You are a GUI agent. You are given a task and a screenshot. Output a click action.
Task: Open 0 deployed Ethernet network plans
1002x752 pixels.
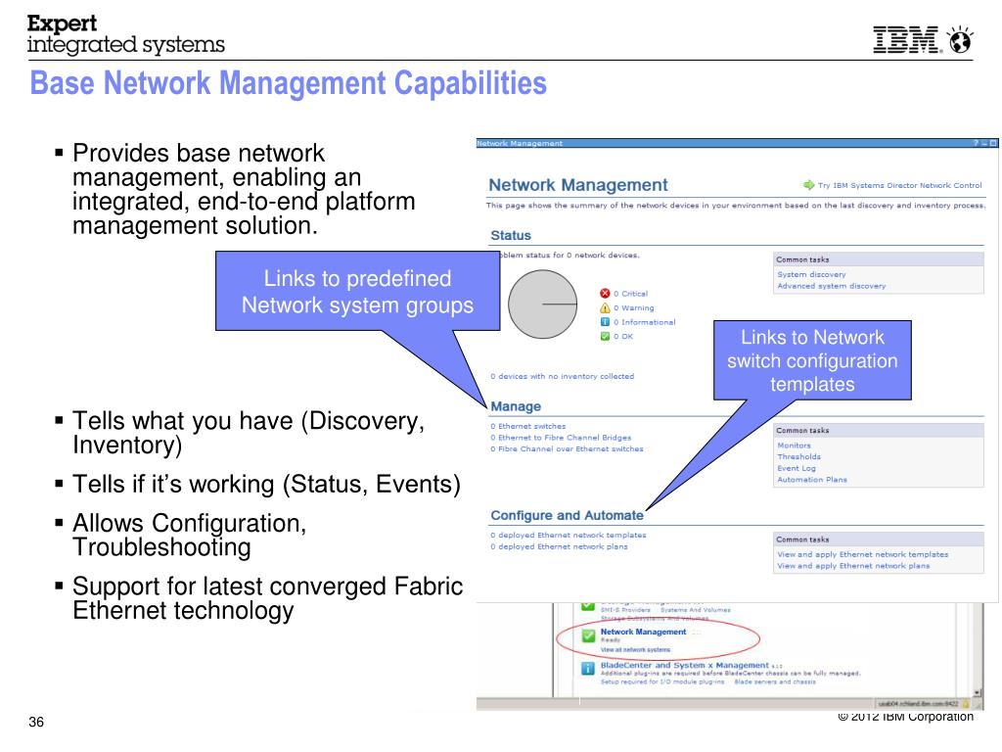click(559, 546)
